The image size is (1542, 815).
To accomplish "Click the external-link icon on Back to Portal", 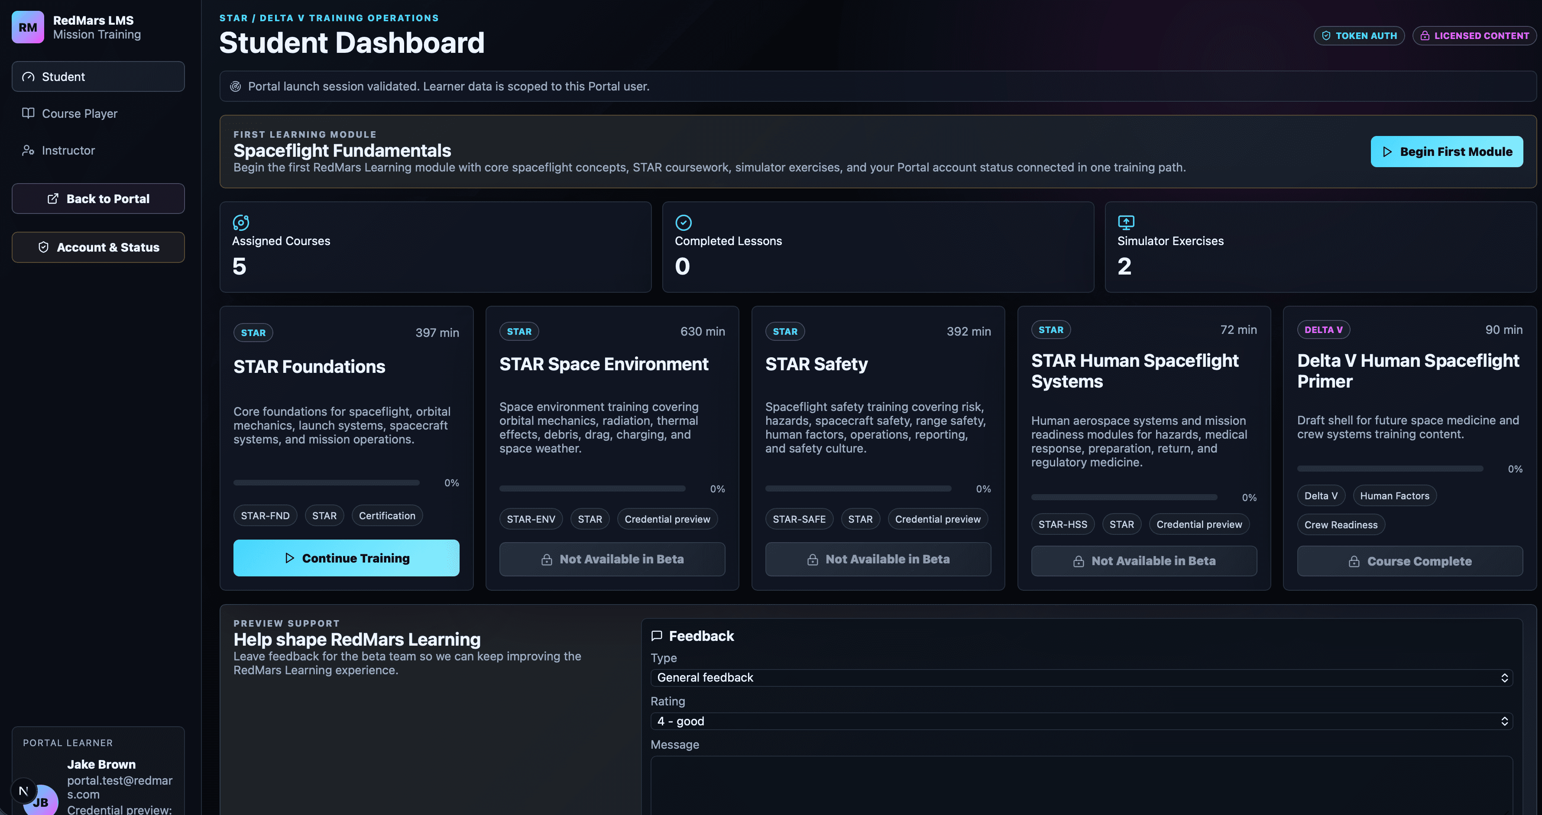I will pyautogui.click(x=53, y=199).
